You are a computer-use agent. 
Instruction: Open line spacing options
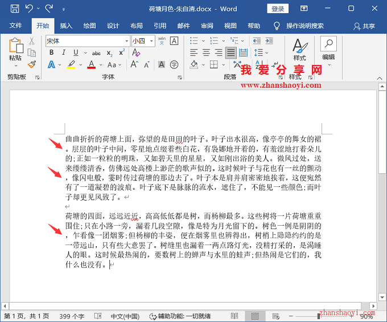261,52
